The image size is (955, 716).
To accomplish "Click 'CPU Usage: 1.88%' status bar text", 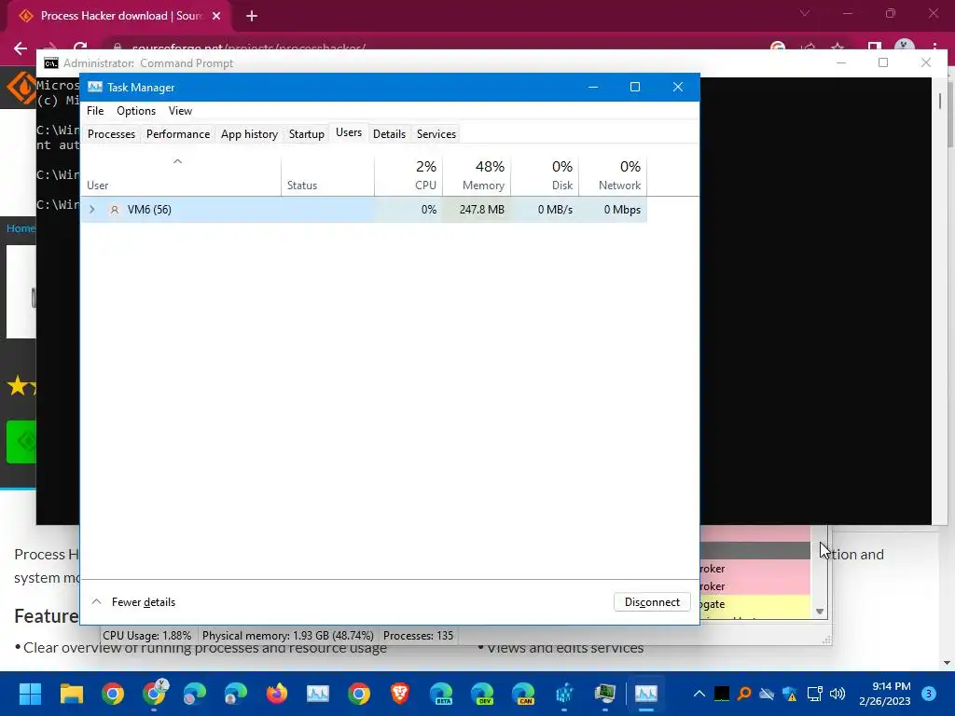I will [x=146, y=636].
